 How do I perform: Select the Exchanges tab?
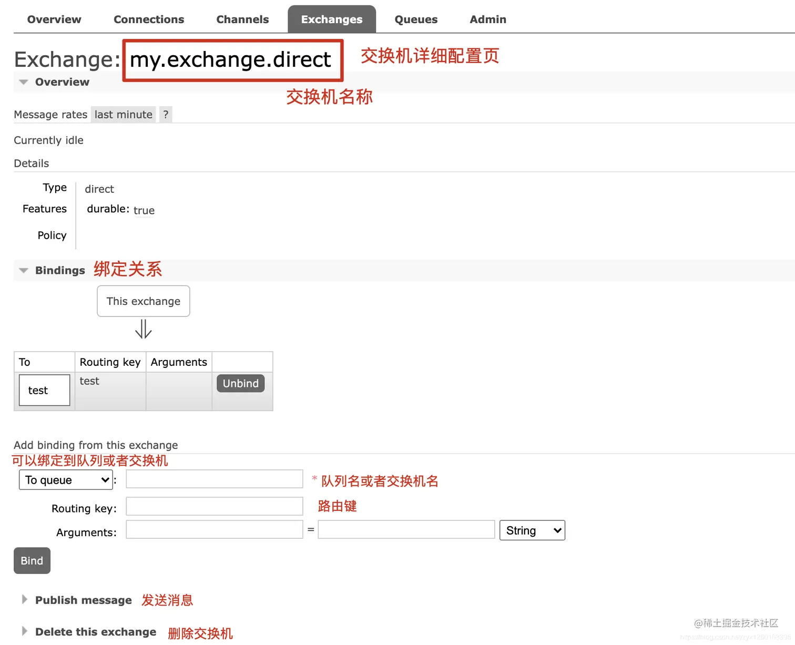tap(332, 19)
